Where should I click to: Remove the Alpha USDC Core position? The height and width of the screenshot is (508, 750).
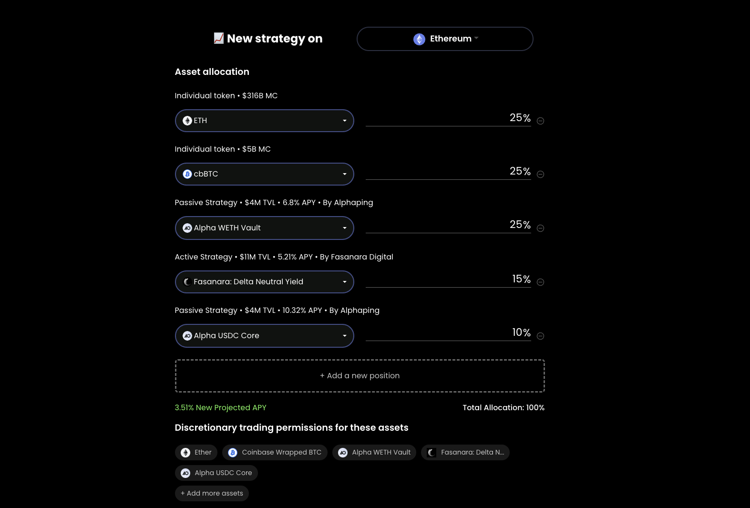pos(540,336)
